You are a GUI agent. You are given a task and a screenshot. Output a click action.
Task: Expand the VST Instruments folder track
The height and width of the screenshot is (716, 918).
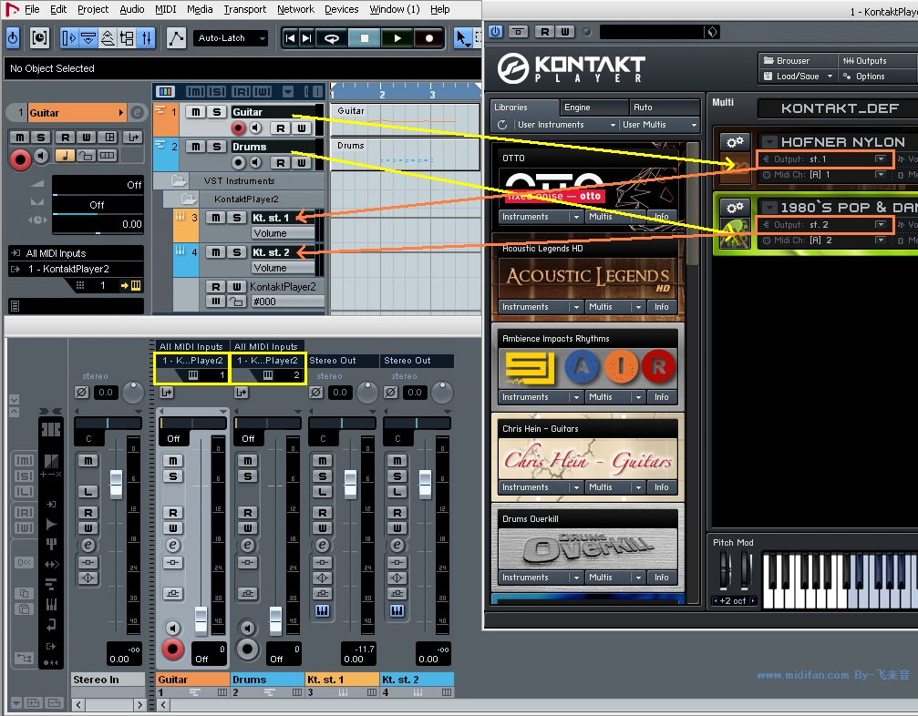click(179, 180)
